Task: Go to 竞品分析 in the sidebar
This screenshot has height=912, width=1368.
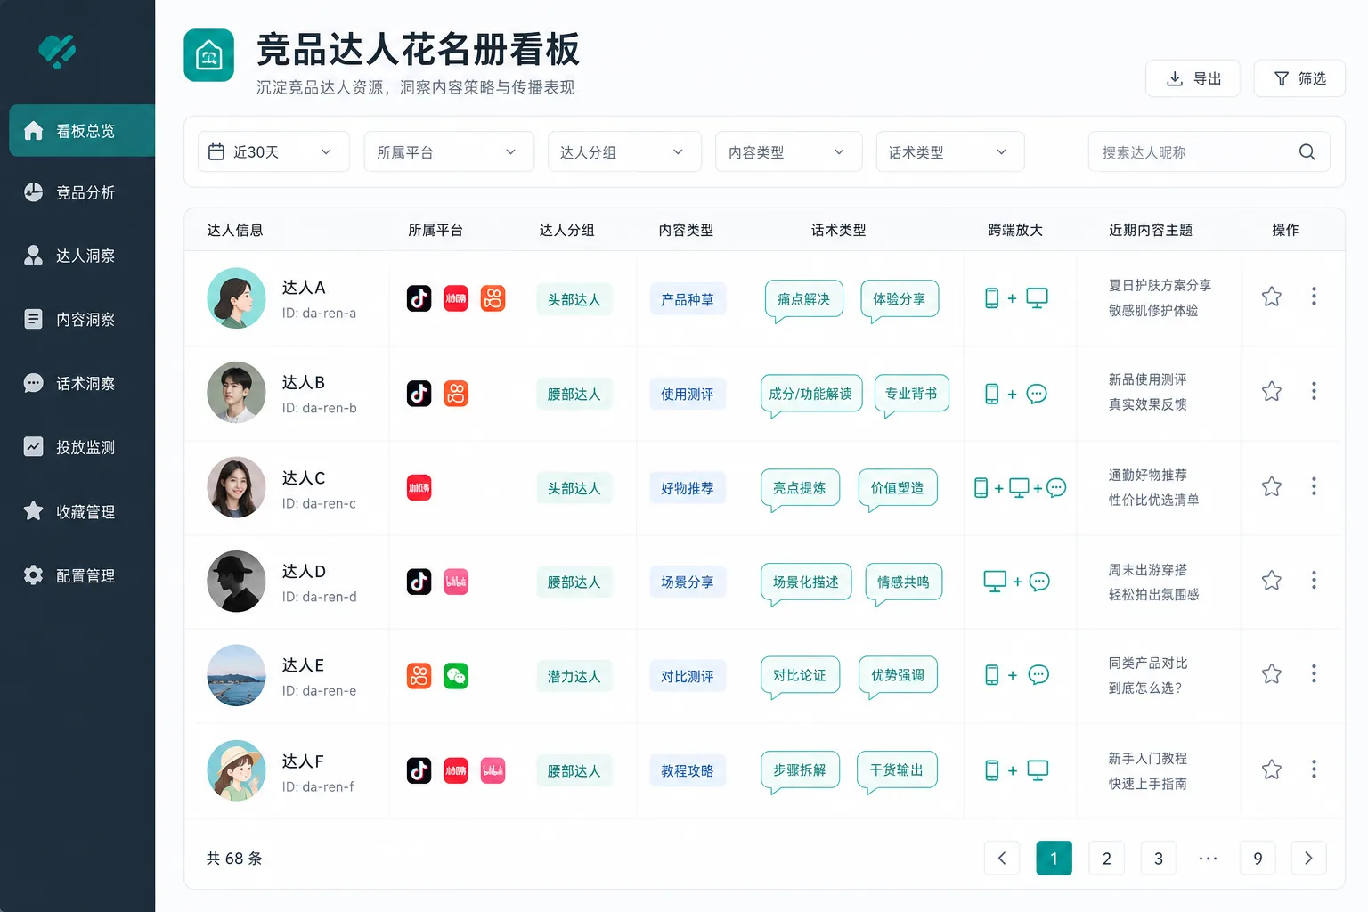Action: [x=82, y=192]
